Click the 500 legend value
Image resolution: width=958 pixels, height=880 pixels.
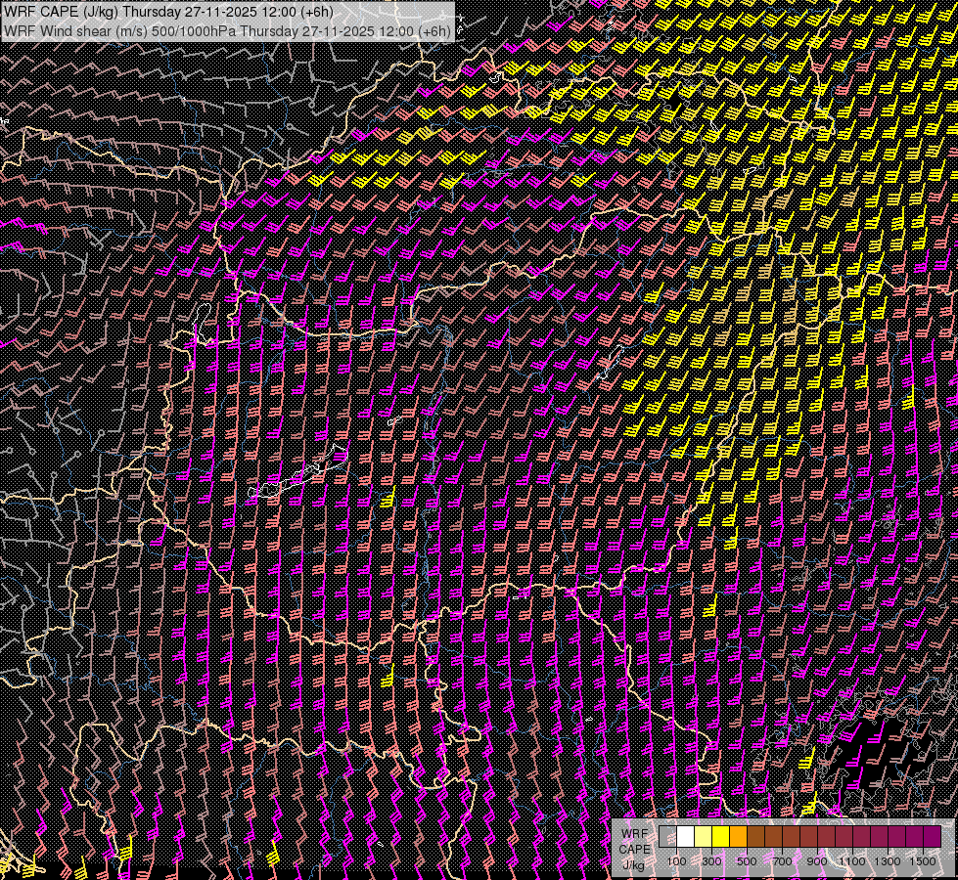747,861
